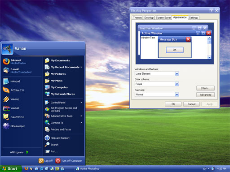Open My Documents folder
The height and width of the screenshot is (172, 230).
coord(63,60)
